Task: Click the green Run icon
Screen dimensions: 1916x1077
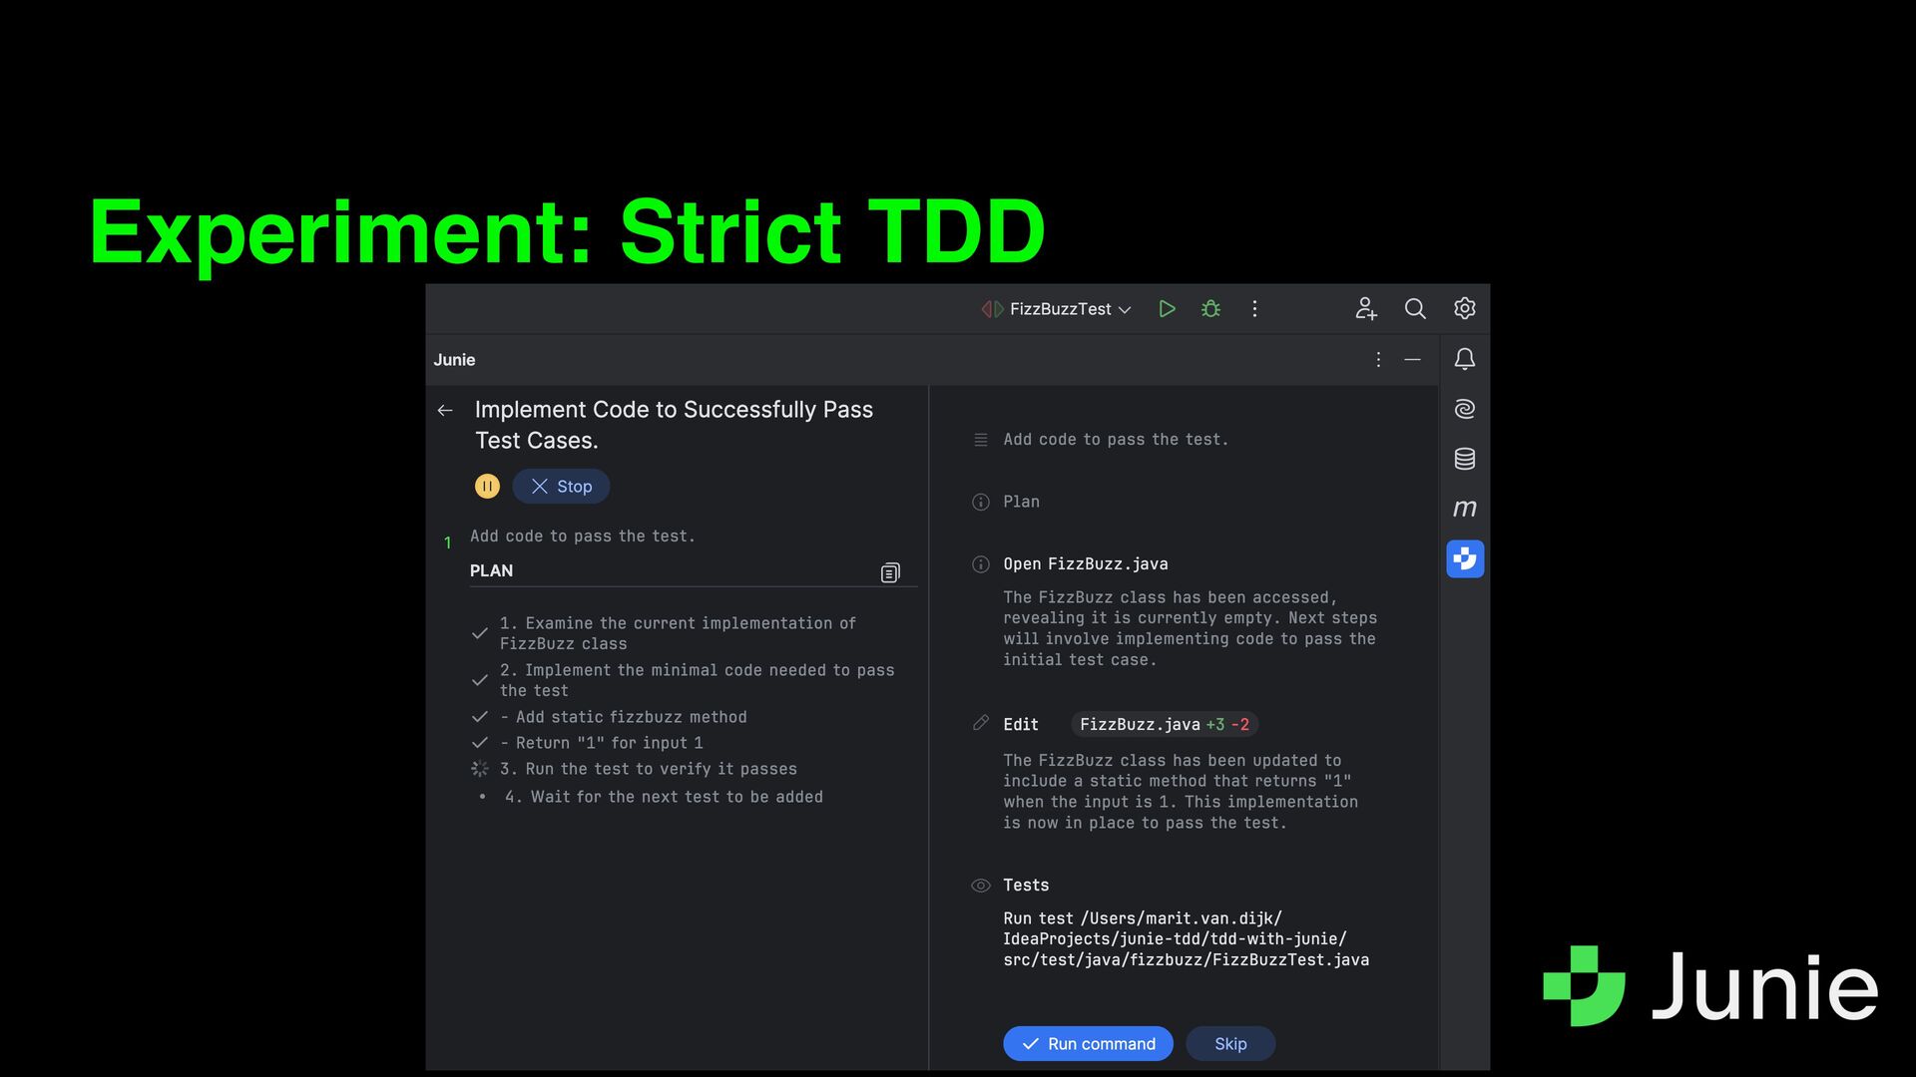Action: (1167, 309)
